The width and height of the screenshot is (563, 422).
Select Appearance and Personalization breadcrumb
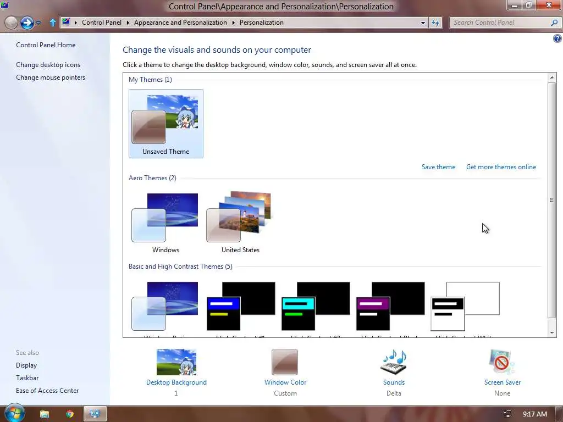point(180,23)
